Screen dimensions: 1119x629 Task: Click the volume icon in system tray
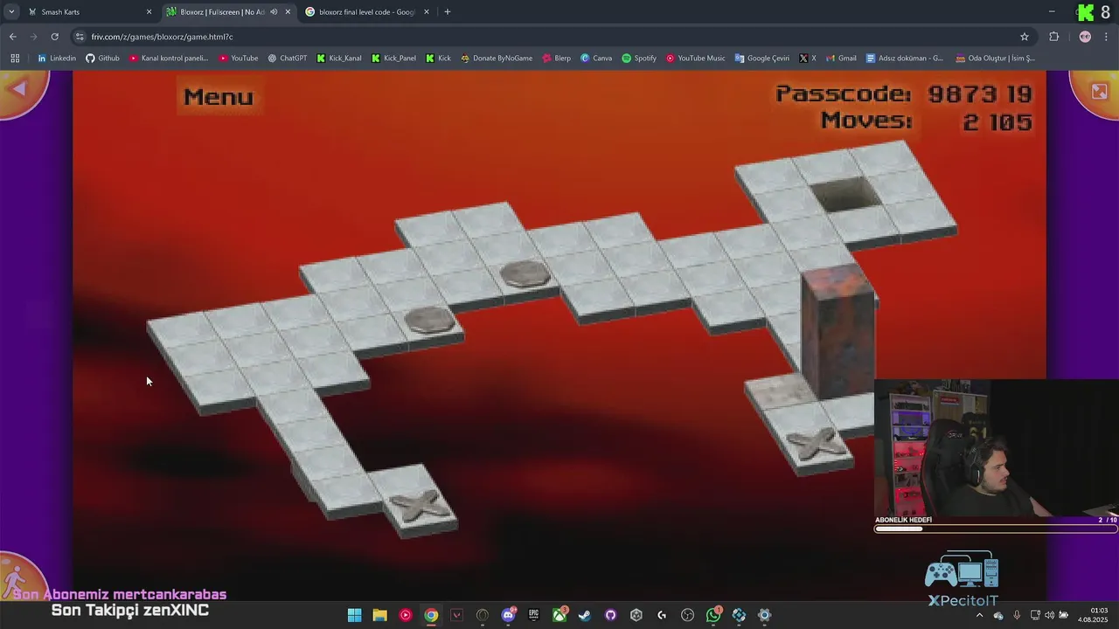coord(1049,615)
